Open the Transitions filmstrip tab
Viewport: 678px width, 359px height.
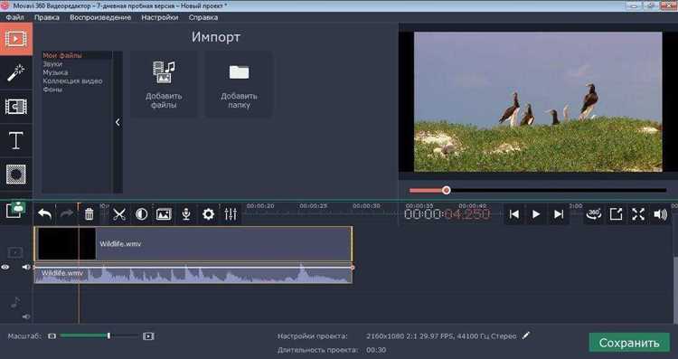(x=16, y=107)
